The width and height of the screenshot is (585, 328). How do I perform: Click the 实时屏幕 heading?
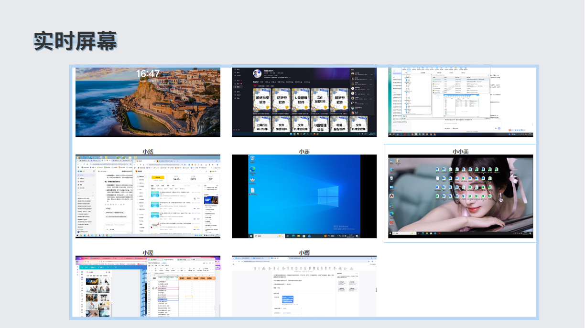[x=75, y=41]
